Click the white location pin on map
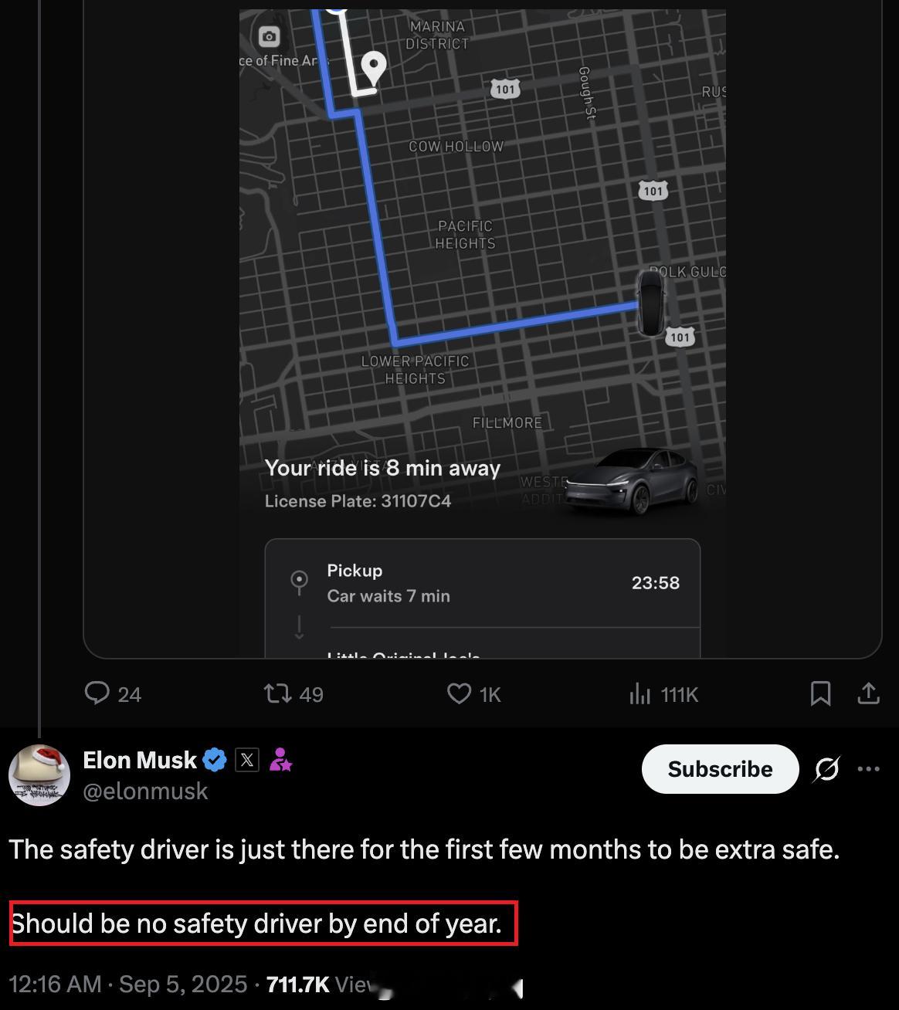Viewport: 899px width, 1010px height. 374,68
